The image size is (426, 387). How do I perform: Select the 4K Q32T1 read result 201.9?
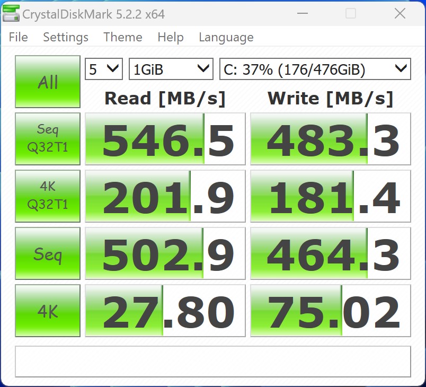(165, 196)
